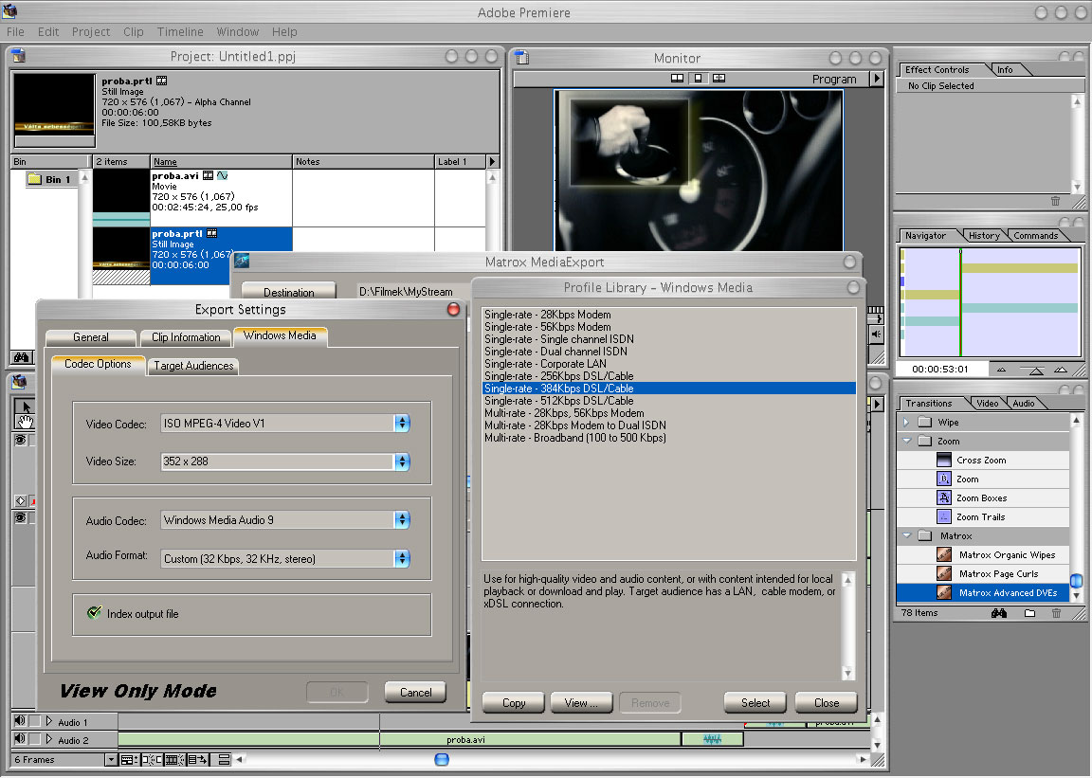
Task: Expand the Wipe transitions folder
Action: click(x=906, y=422)
